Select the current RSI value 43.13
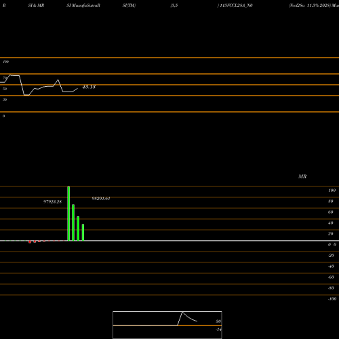339x339 pixels. (89, 87)
